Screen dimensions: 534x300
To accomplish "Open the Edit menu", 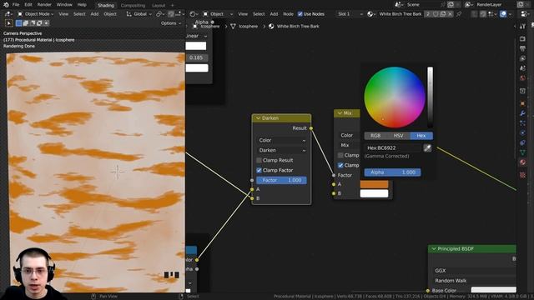I will [28, 5].
